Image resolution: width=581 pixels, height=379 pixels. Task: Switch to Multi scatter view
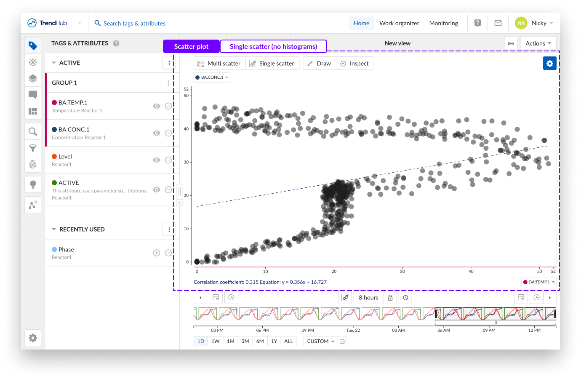tap(219, 64)
